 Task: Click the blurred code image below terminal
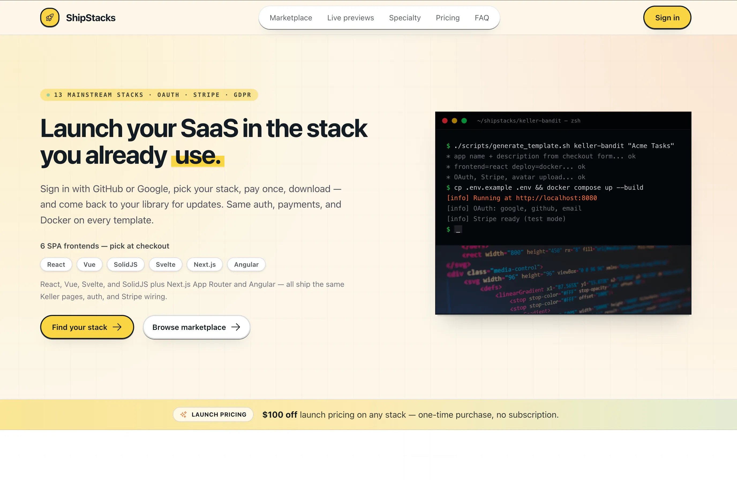pos(563,280)
